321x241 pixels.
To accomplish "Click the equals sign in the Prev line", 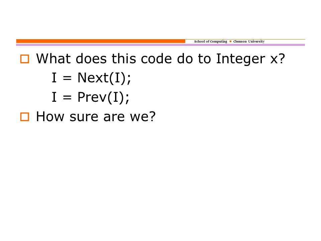I will pyautogui.click(x=67, y=97).
